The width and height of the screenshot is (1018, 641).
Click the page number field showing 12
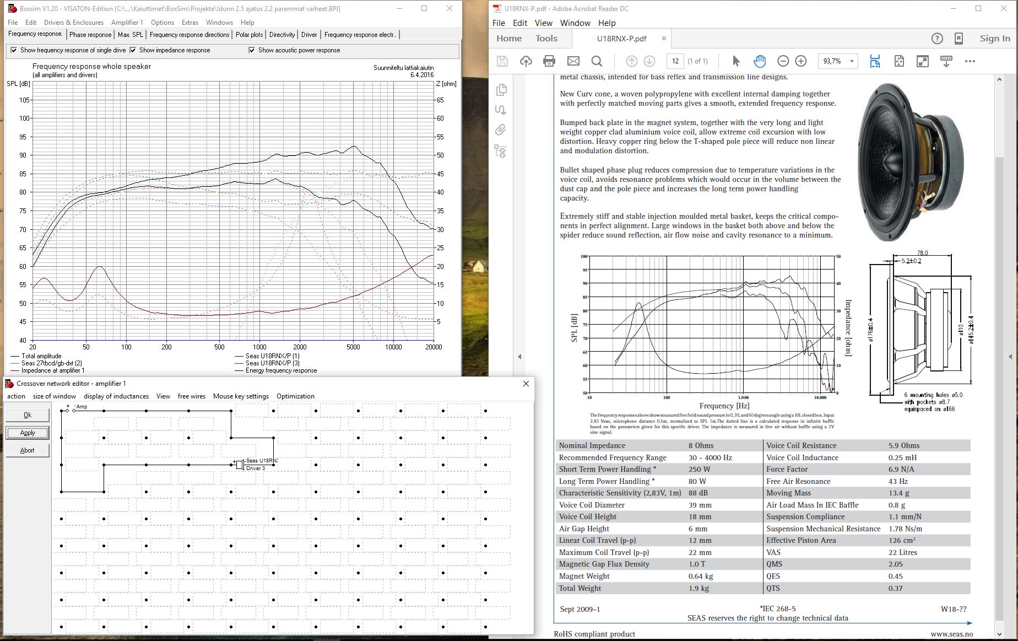(675, 61)
